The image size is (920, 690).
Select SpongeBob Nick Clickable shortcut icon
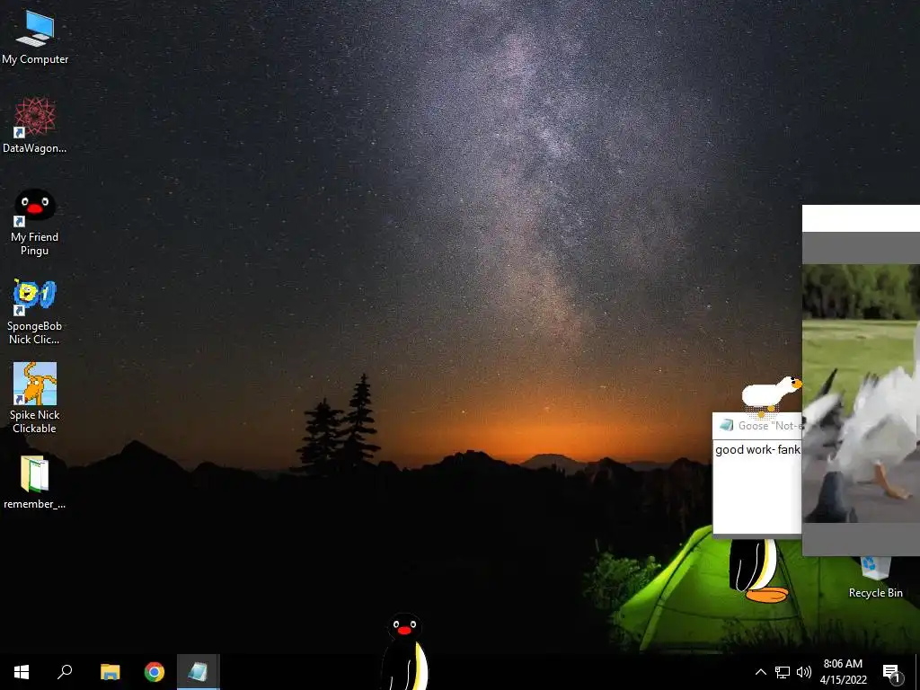(35, 312)
